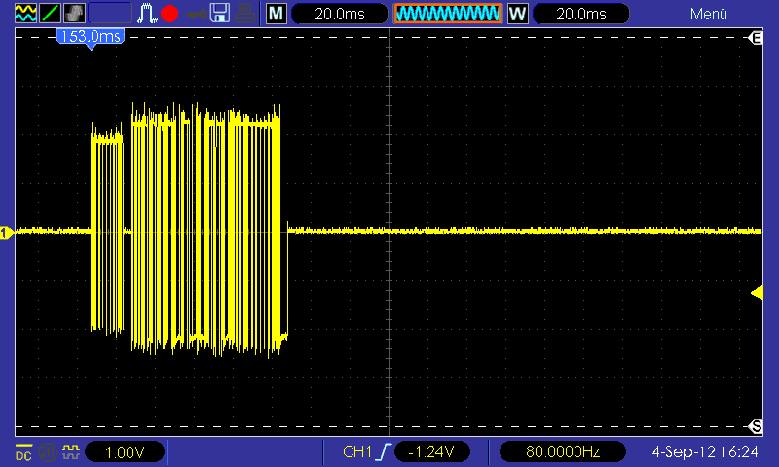Select the 1.00V vertical scale value
This screenshot has height=467, width=779.
[x=125, y=452]
